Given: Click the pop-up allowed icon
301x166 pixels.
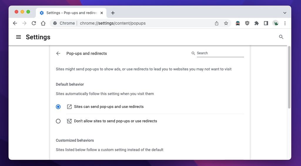Looking at the screenshot, I should 69,107.
